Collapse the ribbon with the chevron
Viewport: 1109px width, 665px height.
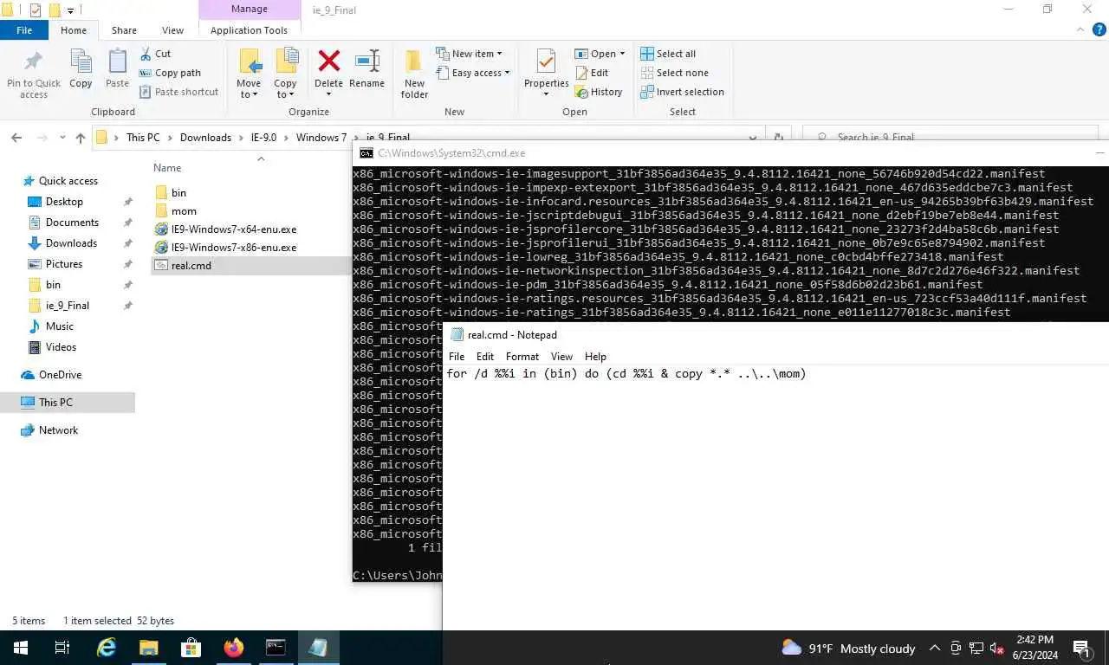1080,29
